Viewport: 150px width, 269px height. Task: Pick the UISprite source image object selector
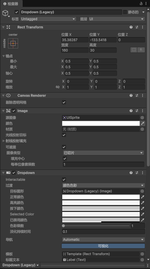click(x=142, y=118)
